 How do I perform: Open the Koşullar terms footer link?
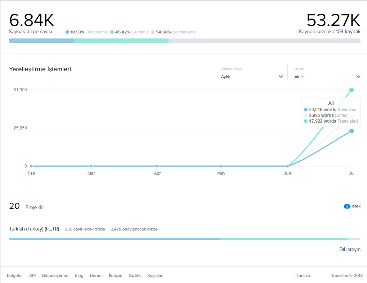155,275
